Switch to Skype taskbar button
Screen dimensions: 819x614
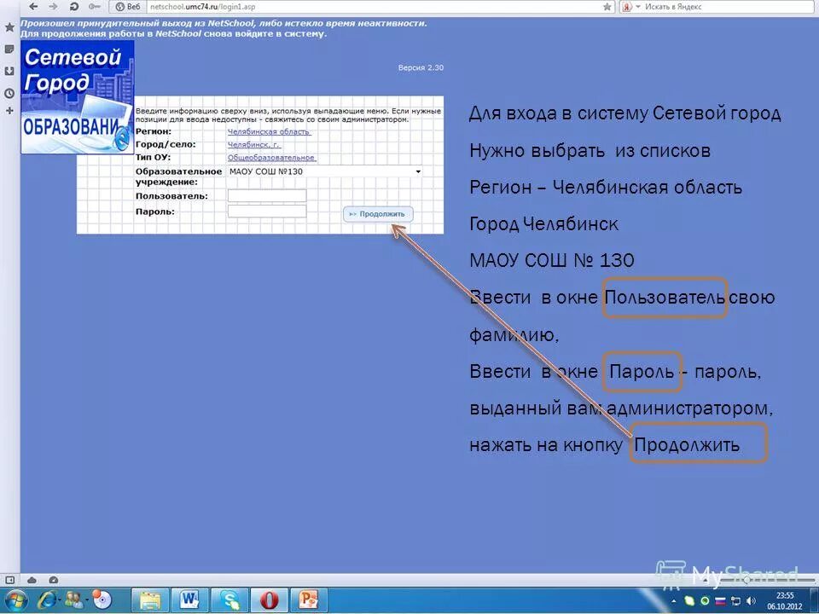click(x=229, y=600)
